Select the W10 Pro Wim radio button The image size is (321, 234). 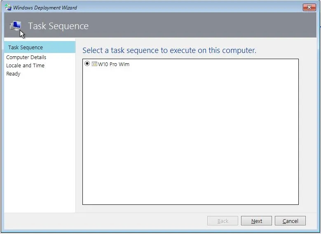point(87,64)
